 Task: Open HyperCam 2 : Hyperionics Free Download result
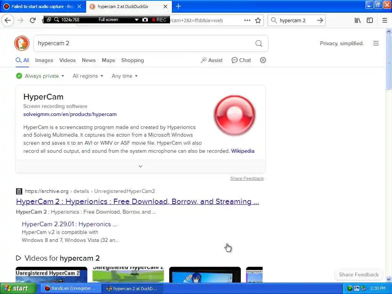pyautogui.click(x=137, y=201)
